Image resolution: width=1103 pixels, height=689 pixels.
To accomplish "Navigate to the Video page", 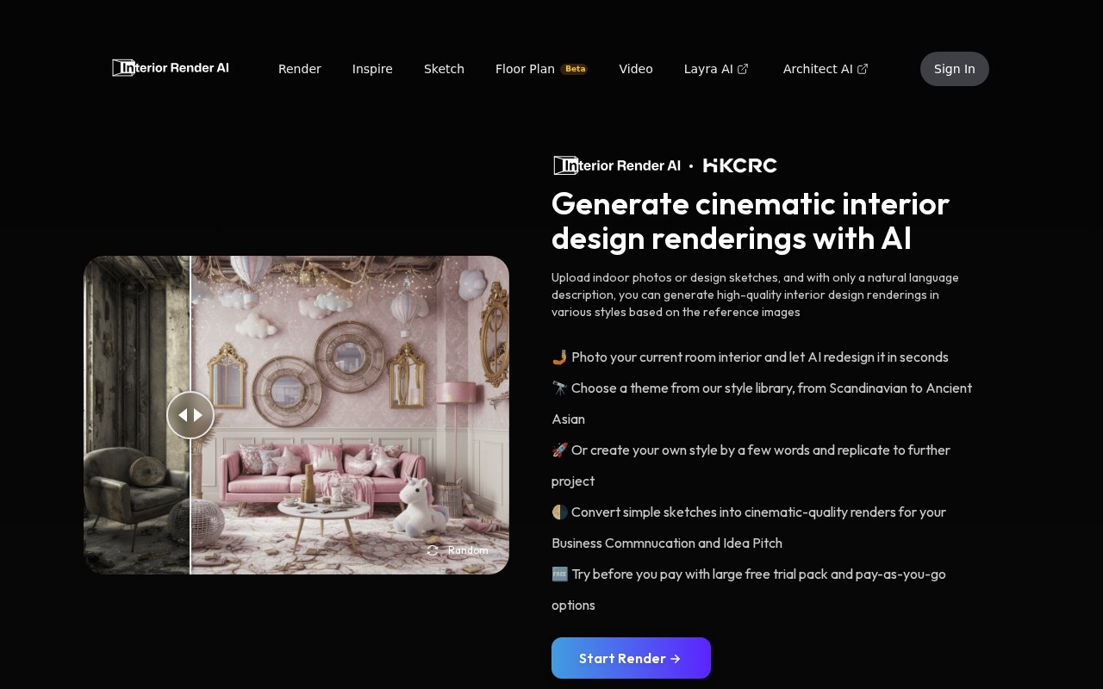I will coord(636,69).
